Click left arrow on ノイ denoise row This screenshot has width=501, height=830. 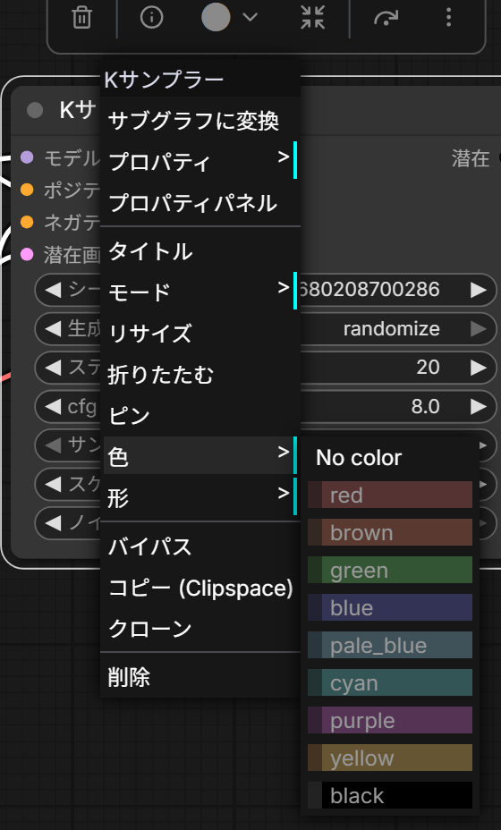pyautogui.click(x=53, y=523)
